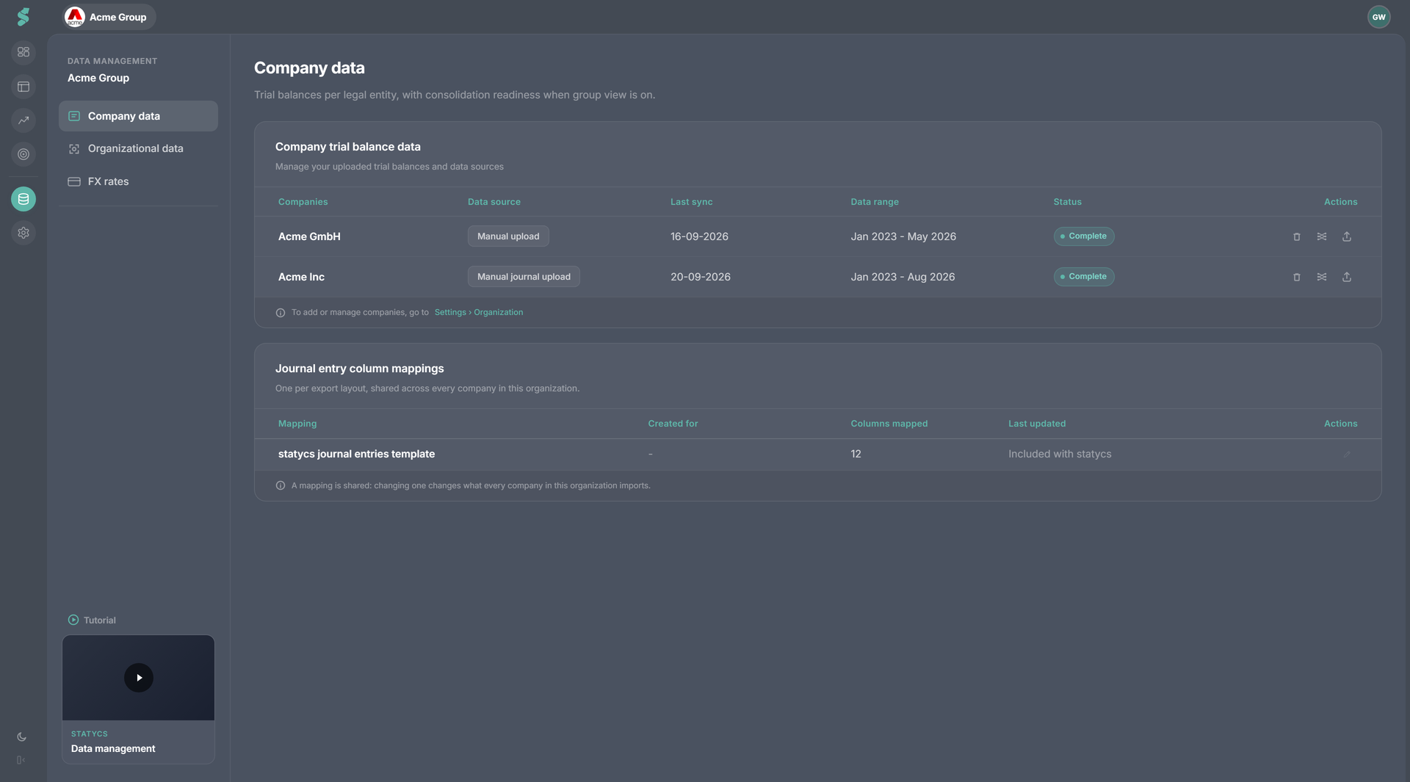
Task: Select statycs journal entries template row name
Action: pyautogui.click(x=356, y=455)
